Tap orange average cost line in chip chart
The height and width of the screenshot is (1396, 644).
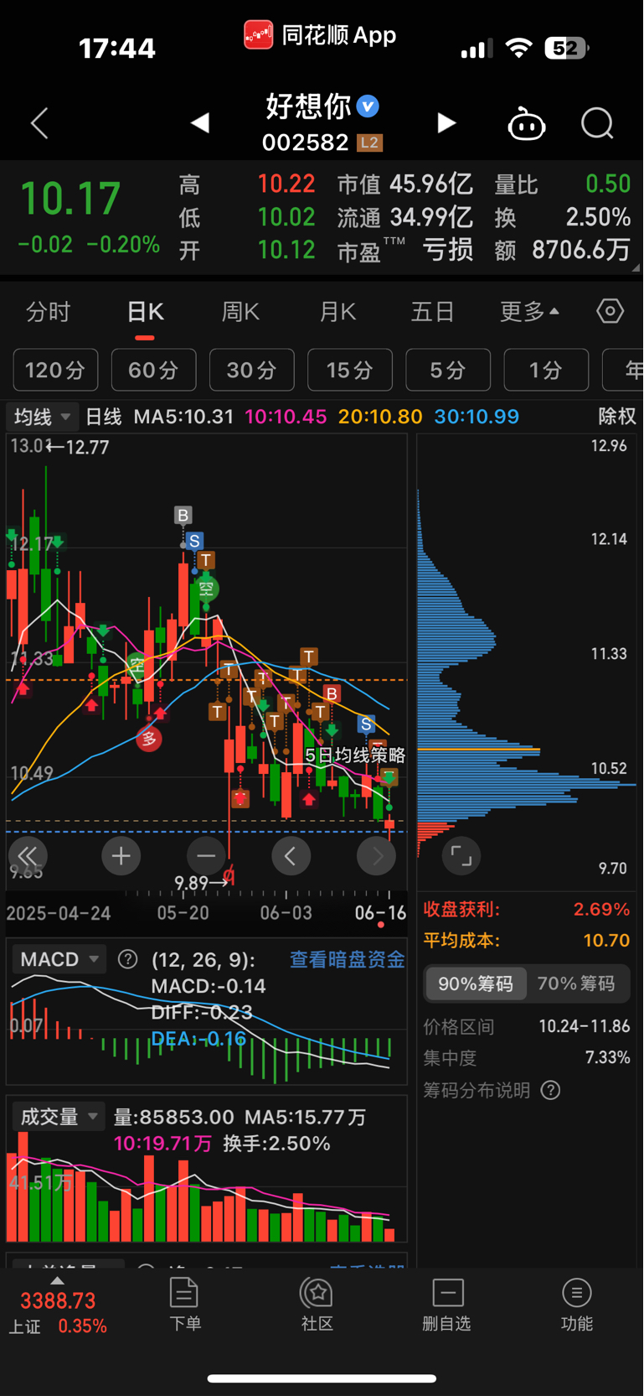click(478, 750)
